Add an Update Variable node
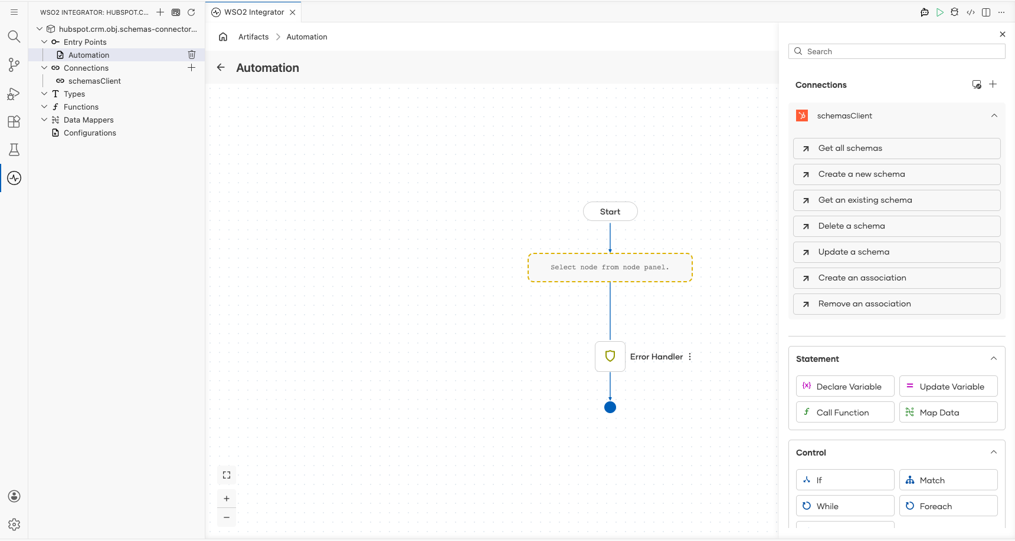The height and width of the screenshot is (541, 1015). [x=948, y=387]
